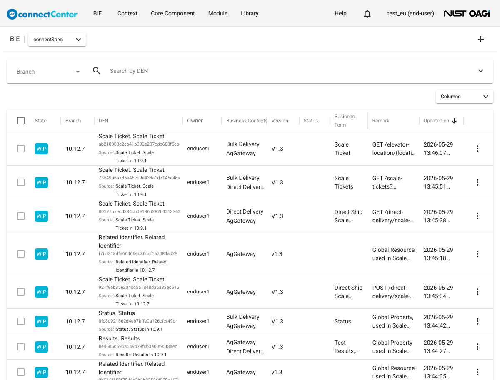Image resolution: width=500 pixels, height=380 pixels.
Task: Click the Status column header
Action: pos(311,121)
